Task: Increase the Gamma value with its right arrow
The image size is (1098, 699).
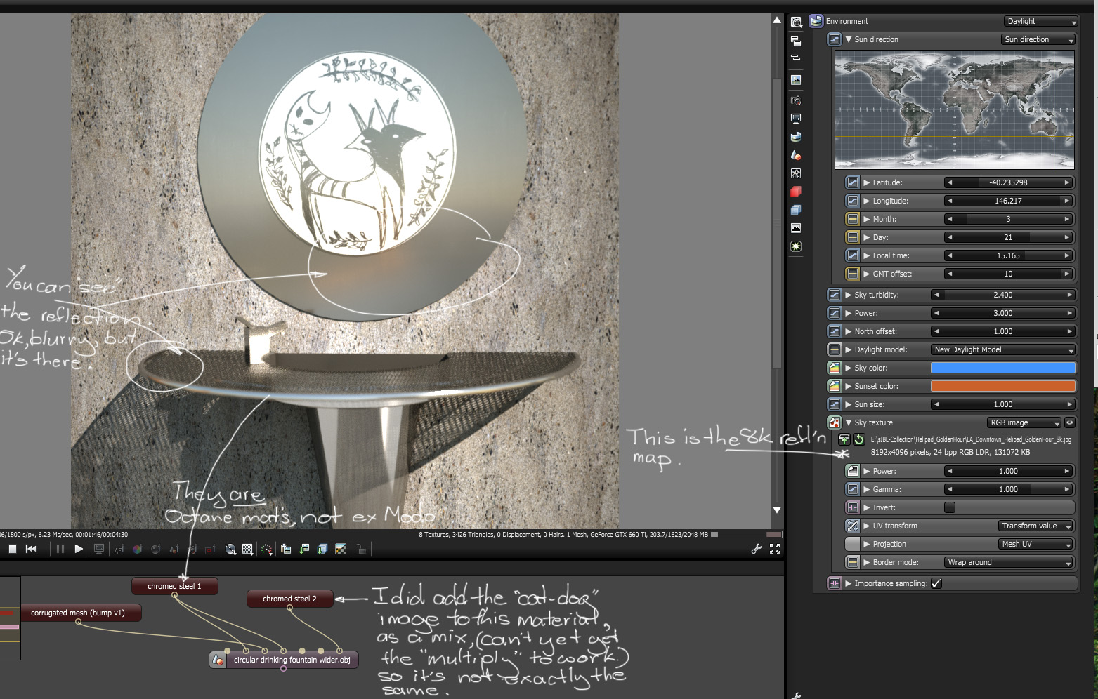Action: tap(1067, 489)
